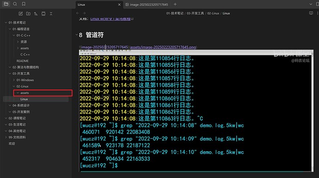
Task: Expand the 资源 folder chevron
Action: tap(18, 42)
